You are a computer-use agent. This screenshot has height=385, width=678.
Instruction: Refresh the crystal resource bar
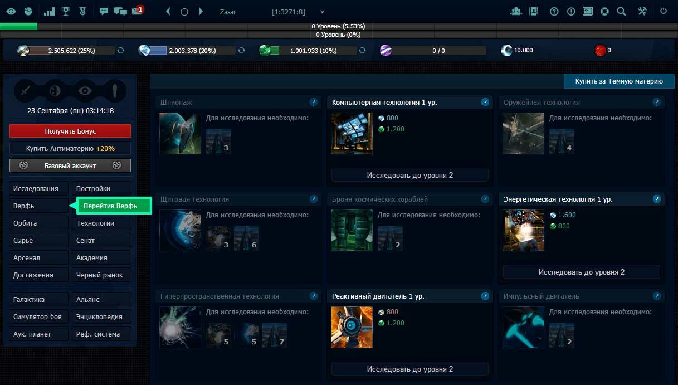tap(241, 50)
